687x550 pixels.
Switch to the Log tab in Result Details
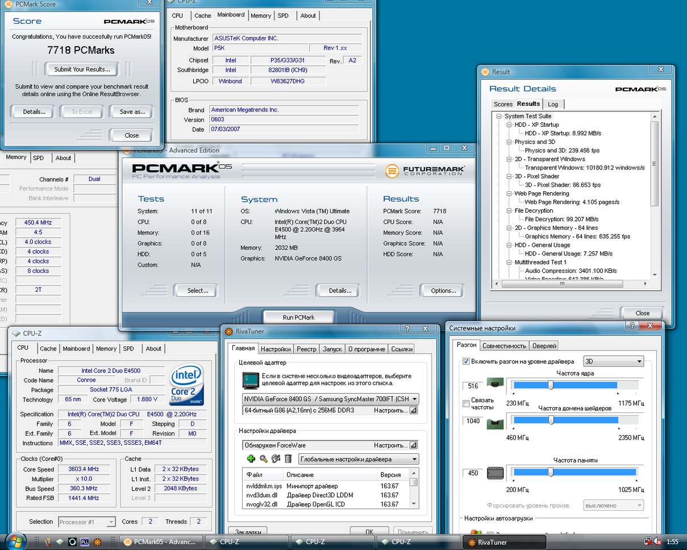(x=553, y=104)
